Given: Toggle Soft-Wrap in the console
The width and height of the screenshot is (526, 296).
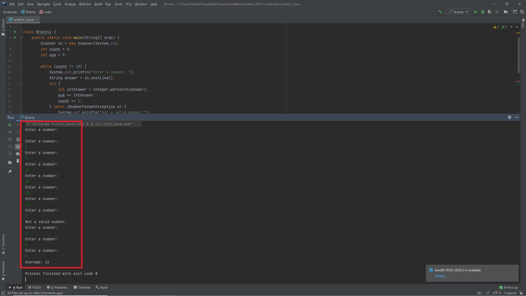Looking at the screenshot, I should click(18, 140).
